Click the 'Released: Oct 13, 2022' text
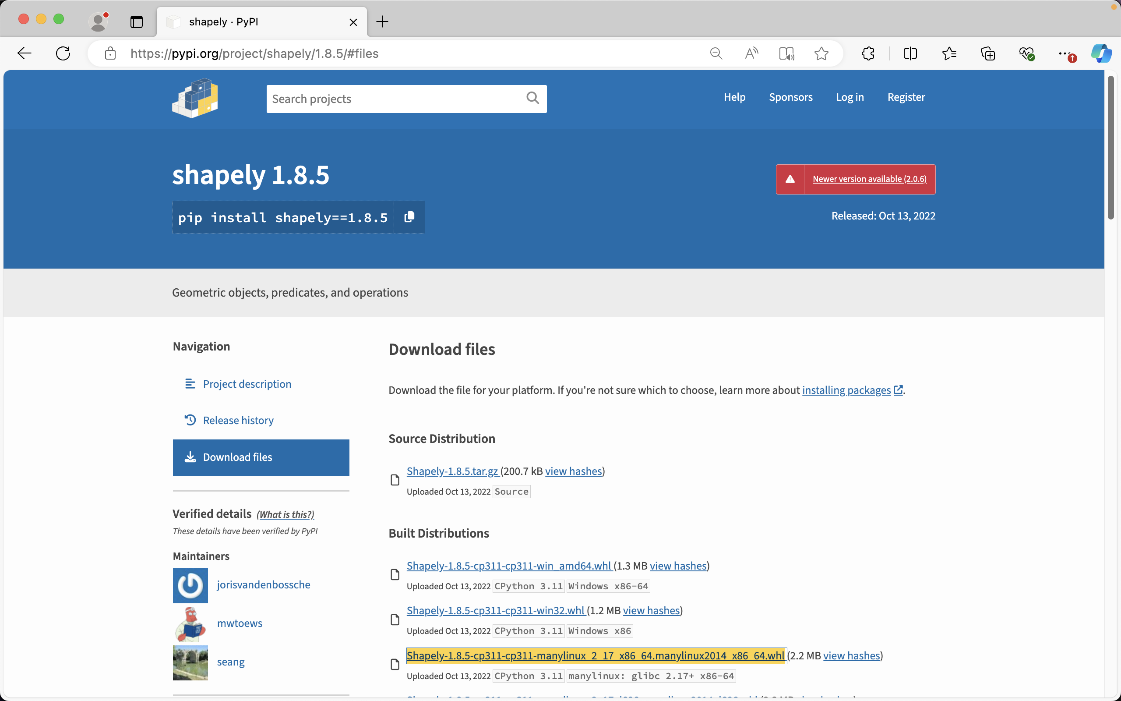This screenshot has height=701, width=1121. [883, 216]
